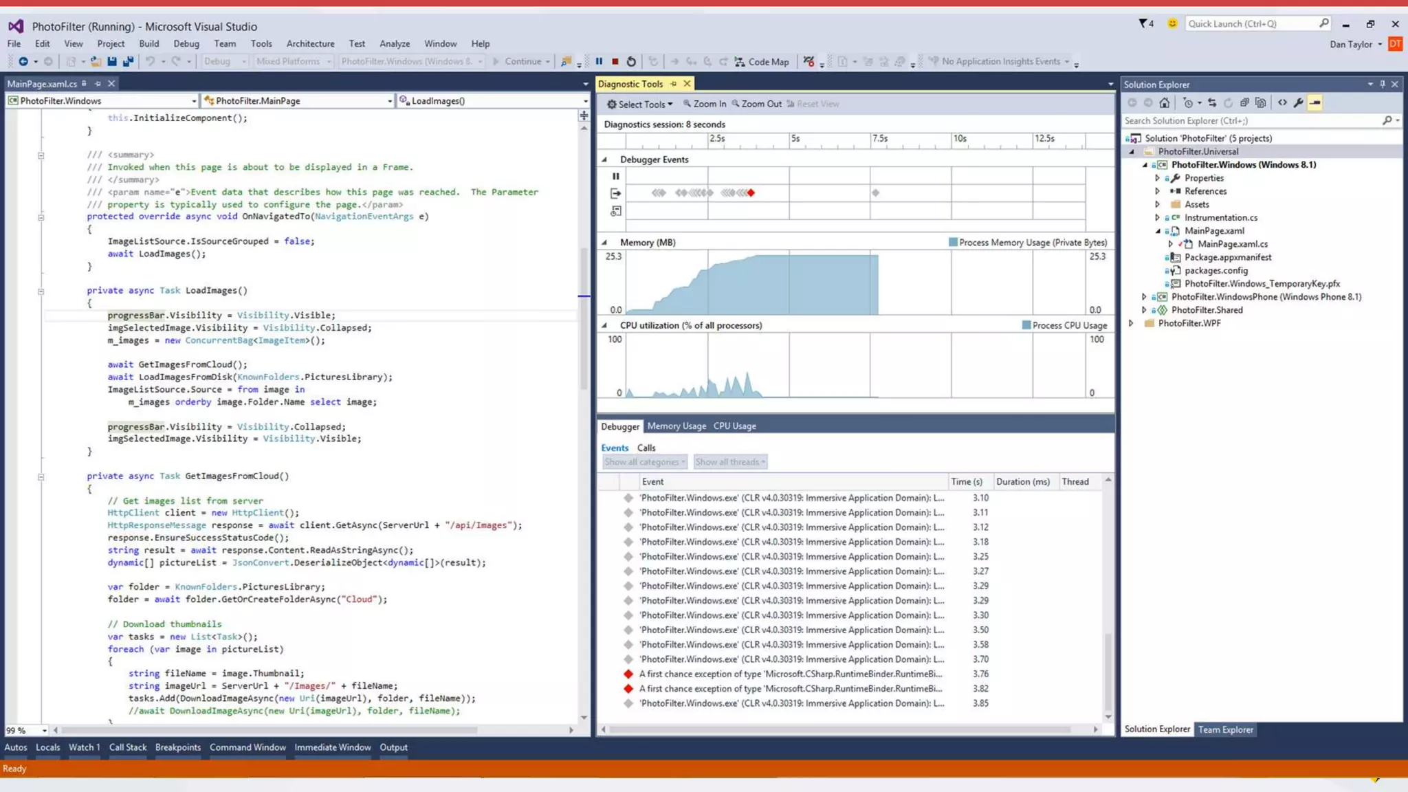
Task: Open the Calls view
Action: tap(646, 448)
